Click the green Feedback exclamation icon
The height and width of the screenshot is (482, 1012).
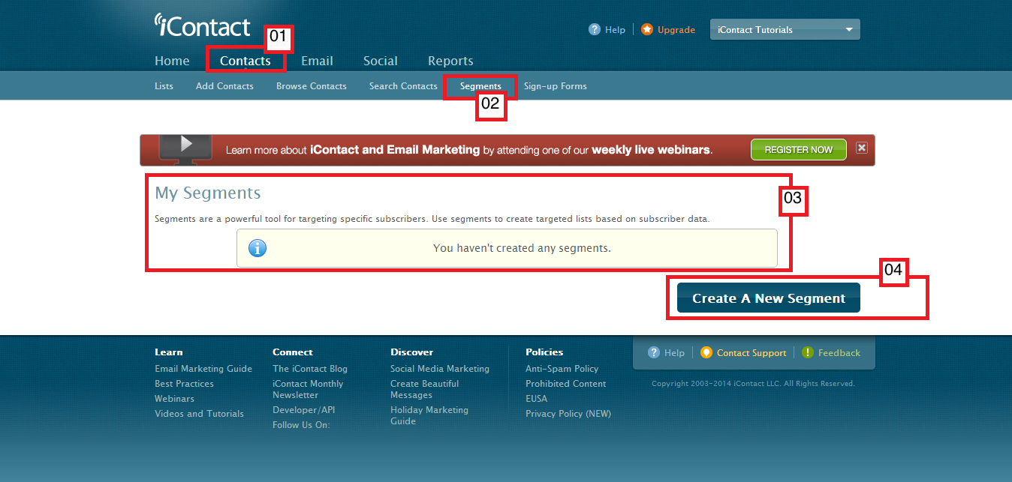[808, 352]
